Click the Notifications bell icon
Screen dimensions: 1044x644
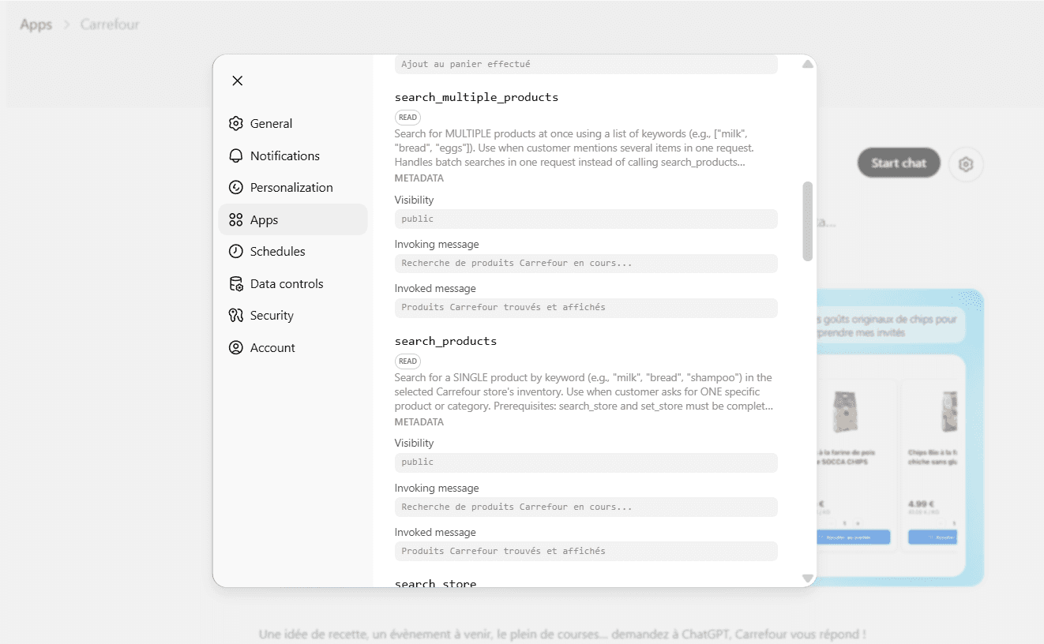click(235, 155)
